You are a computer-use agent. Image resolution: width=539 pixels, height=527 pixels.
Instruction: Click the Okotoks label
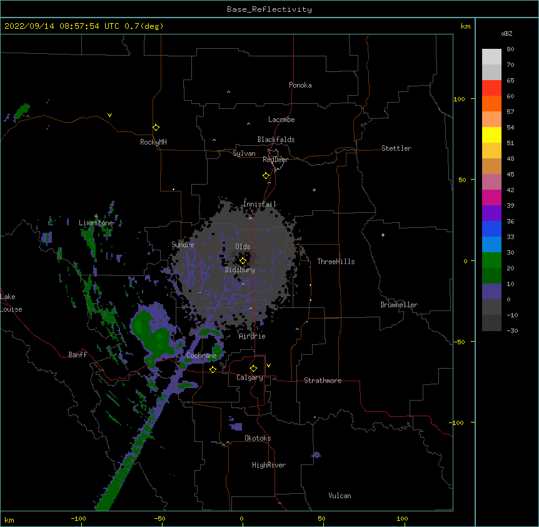click(258, 438)
